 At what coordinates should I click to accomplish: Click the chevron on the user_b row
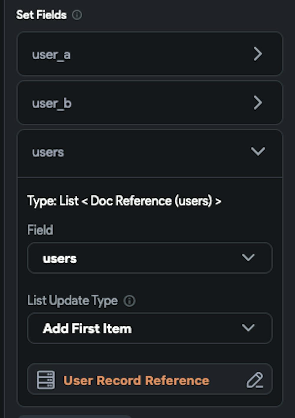(258, 103)
